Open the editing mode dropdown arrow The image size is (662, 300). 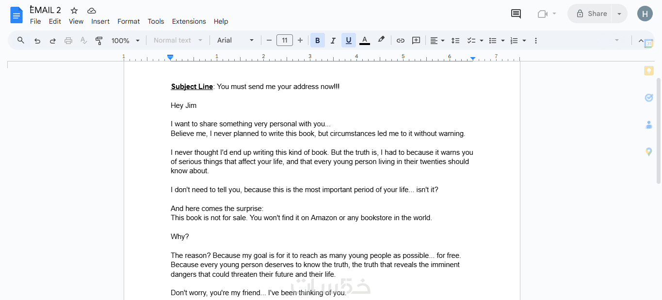617,40
